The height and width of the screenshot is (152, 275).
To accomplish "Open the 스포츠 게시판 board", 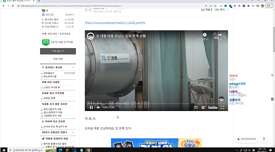I will tap(50, 88).
